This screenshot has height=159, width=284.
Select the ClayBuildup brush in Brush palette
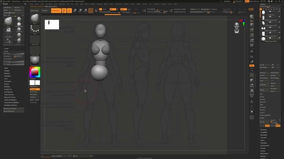(19, 25)
